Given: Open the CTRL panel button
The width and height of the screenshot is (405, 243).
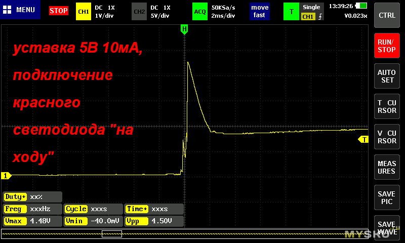Looking at the screenshot, I should click(387, 15).
